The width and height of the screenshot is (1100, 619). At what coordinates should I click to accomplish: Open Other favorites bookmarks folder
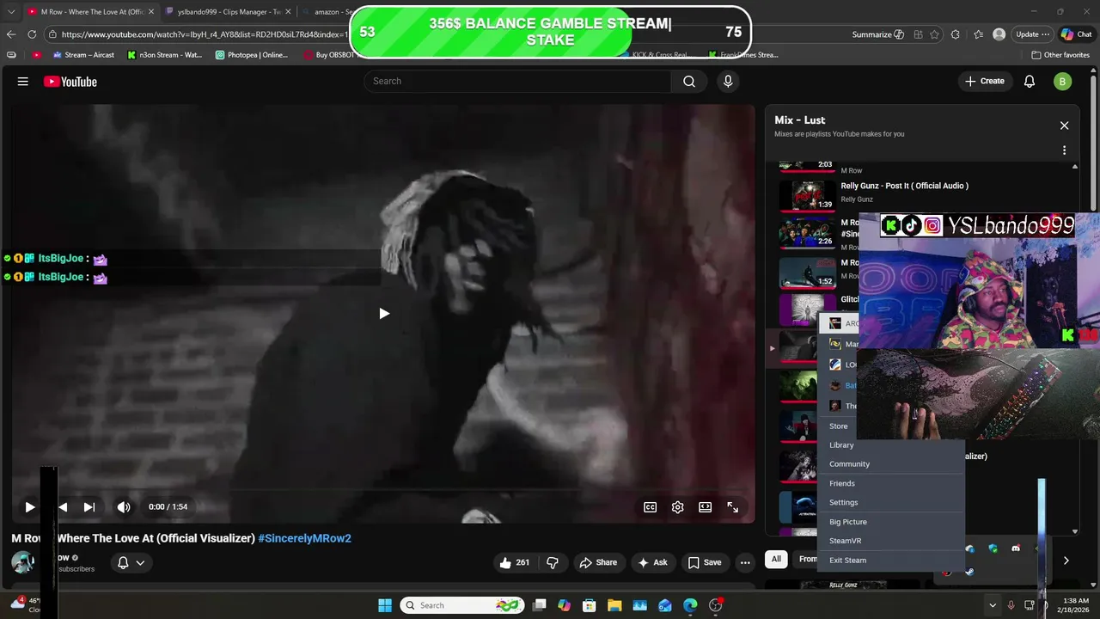[1060, 55]
